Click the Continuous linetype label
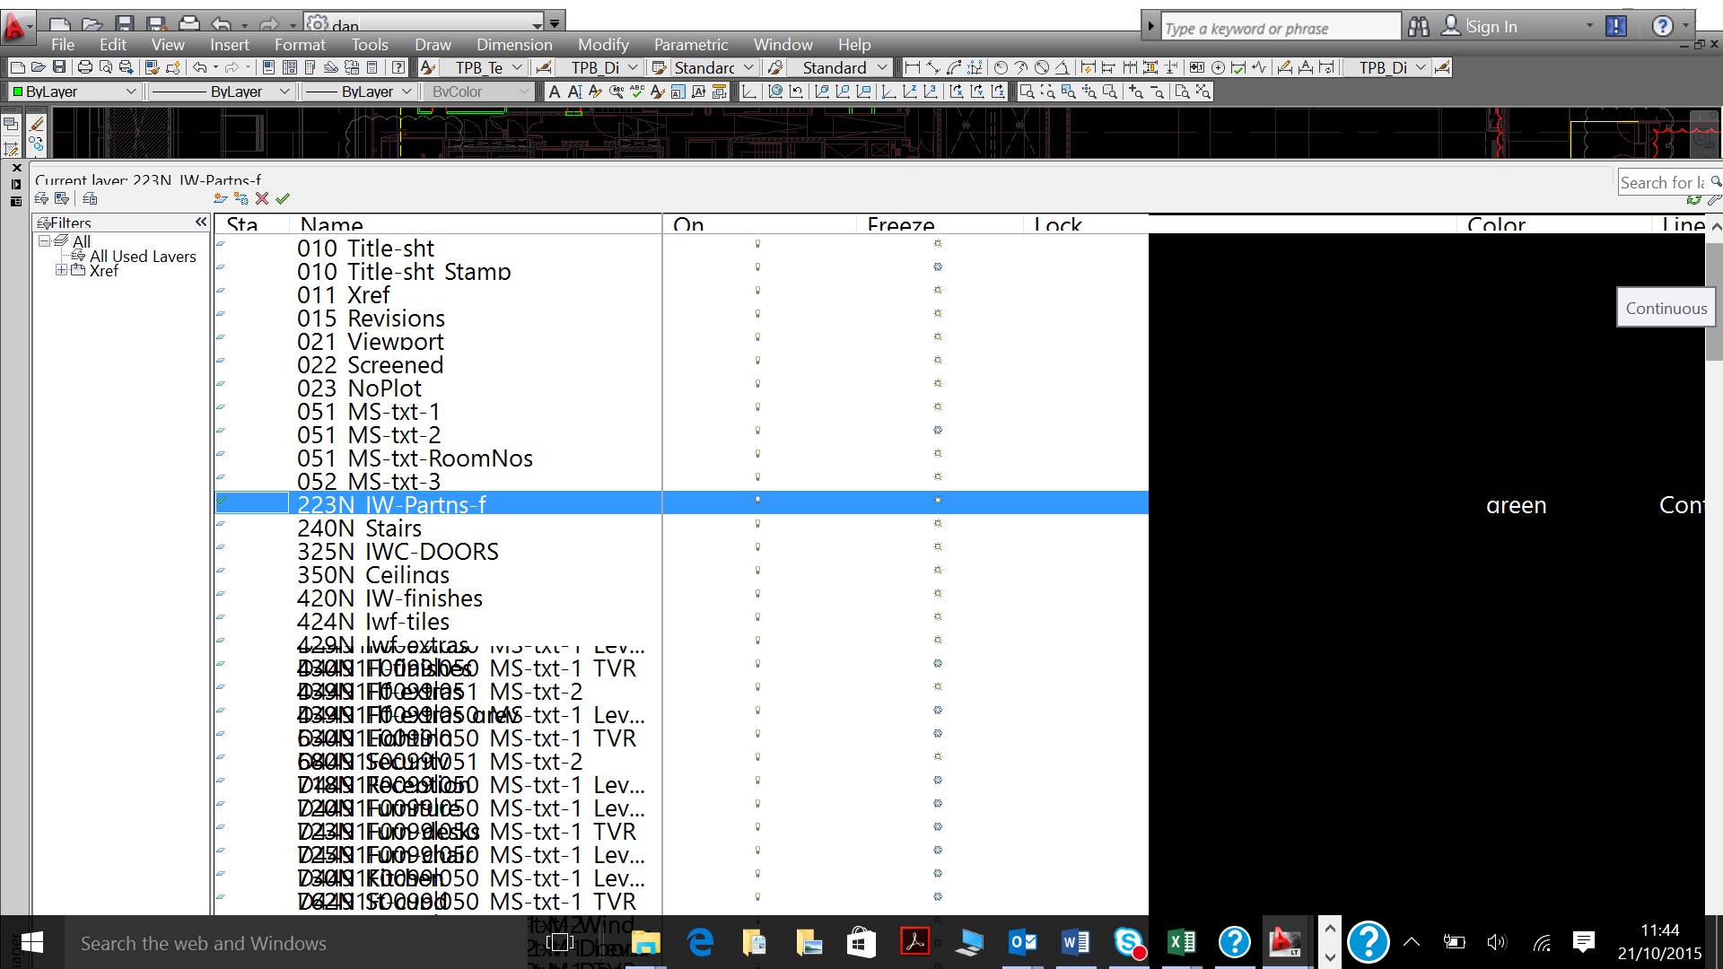 point(1666,308)
